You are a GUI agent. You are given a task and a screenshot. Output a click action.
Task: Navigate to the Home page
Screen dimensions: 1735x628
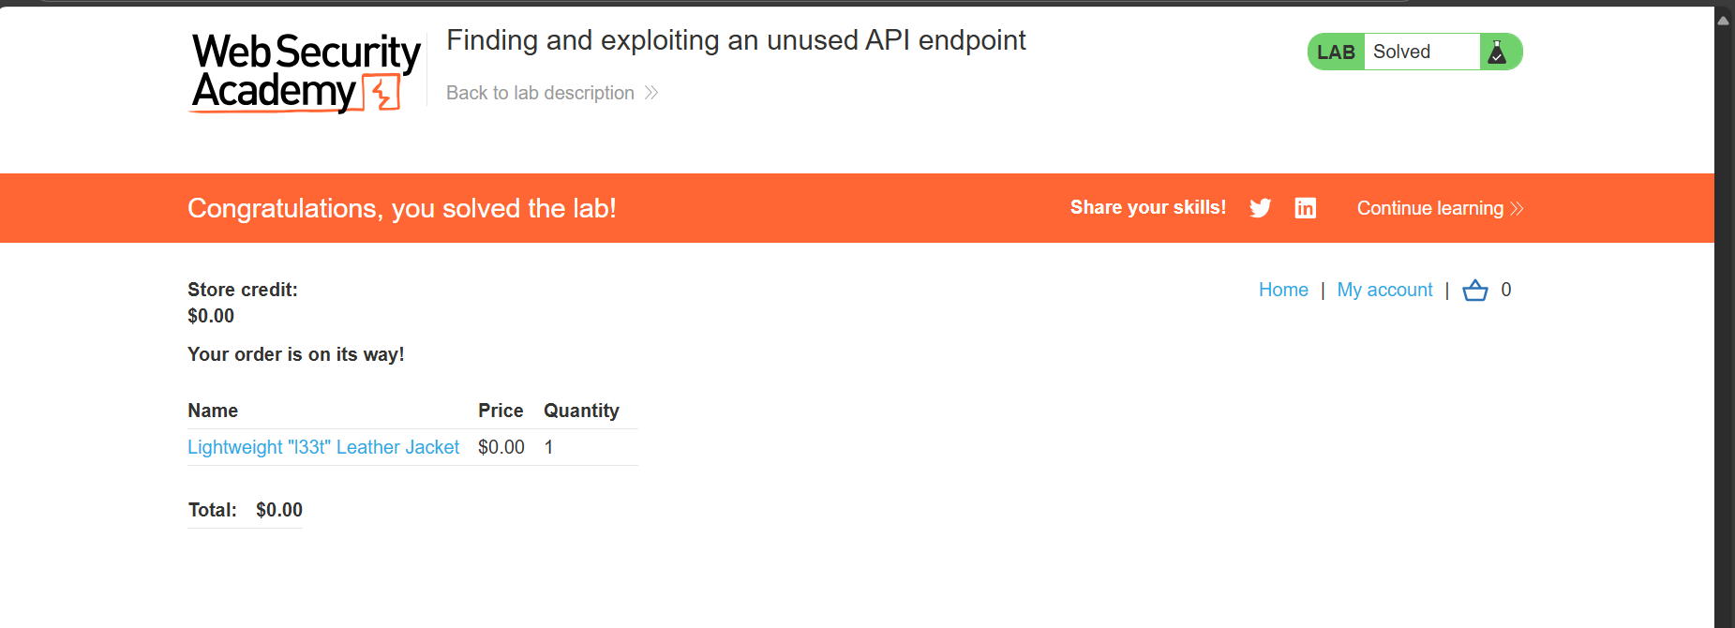[x=1283, y=290]
